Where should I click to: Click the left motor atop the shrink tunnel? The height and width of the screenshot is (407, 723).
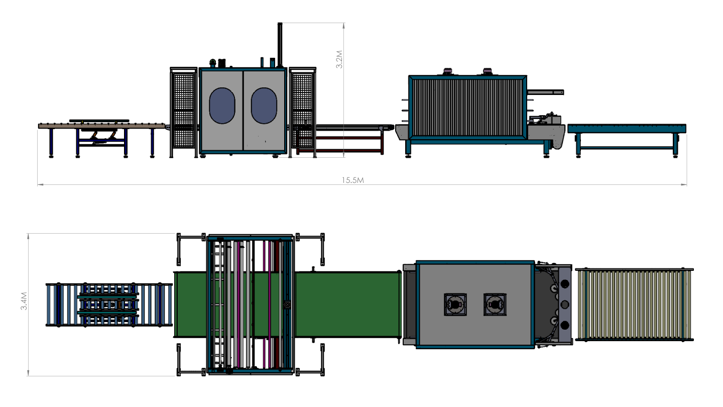[446, 72]
